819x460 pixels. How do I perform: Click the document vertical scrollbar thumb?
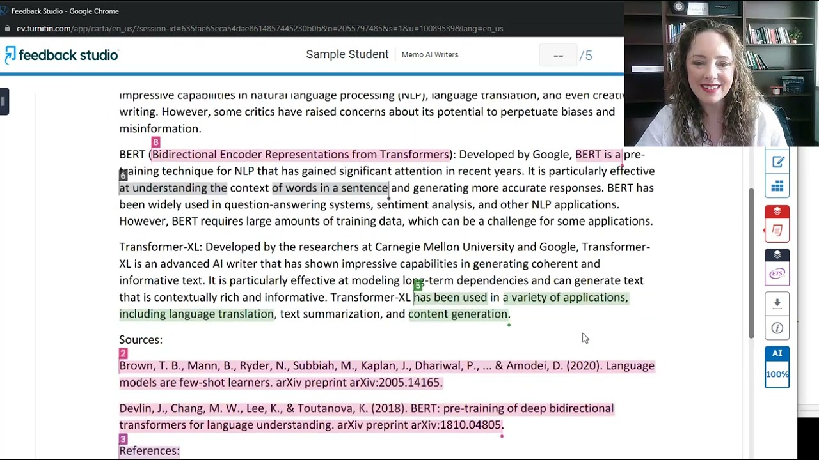751,263
